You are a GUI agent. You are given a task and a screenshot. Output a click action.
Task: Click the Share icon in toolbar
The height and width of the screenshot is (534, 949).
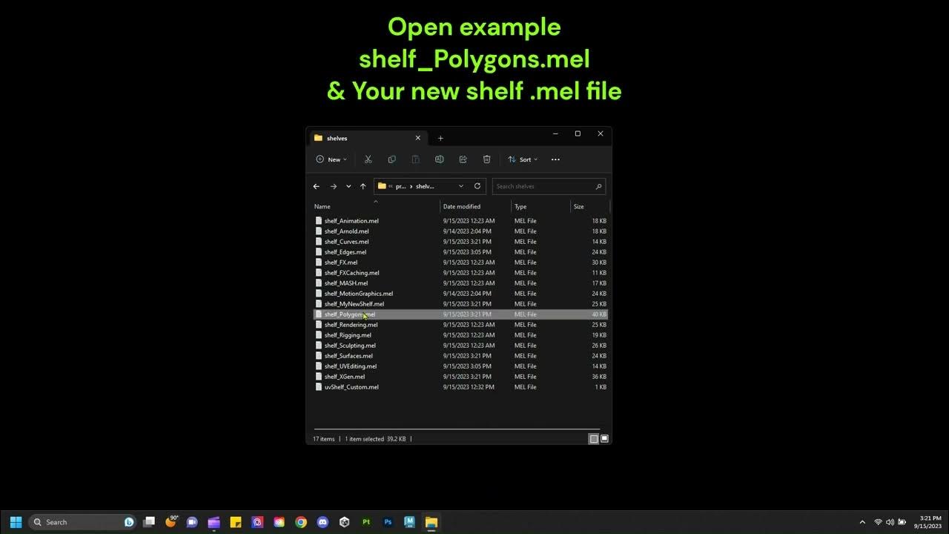coord(463,159)
